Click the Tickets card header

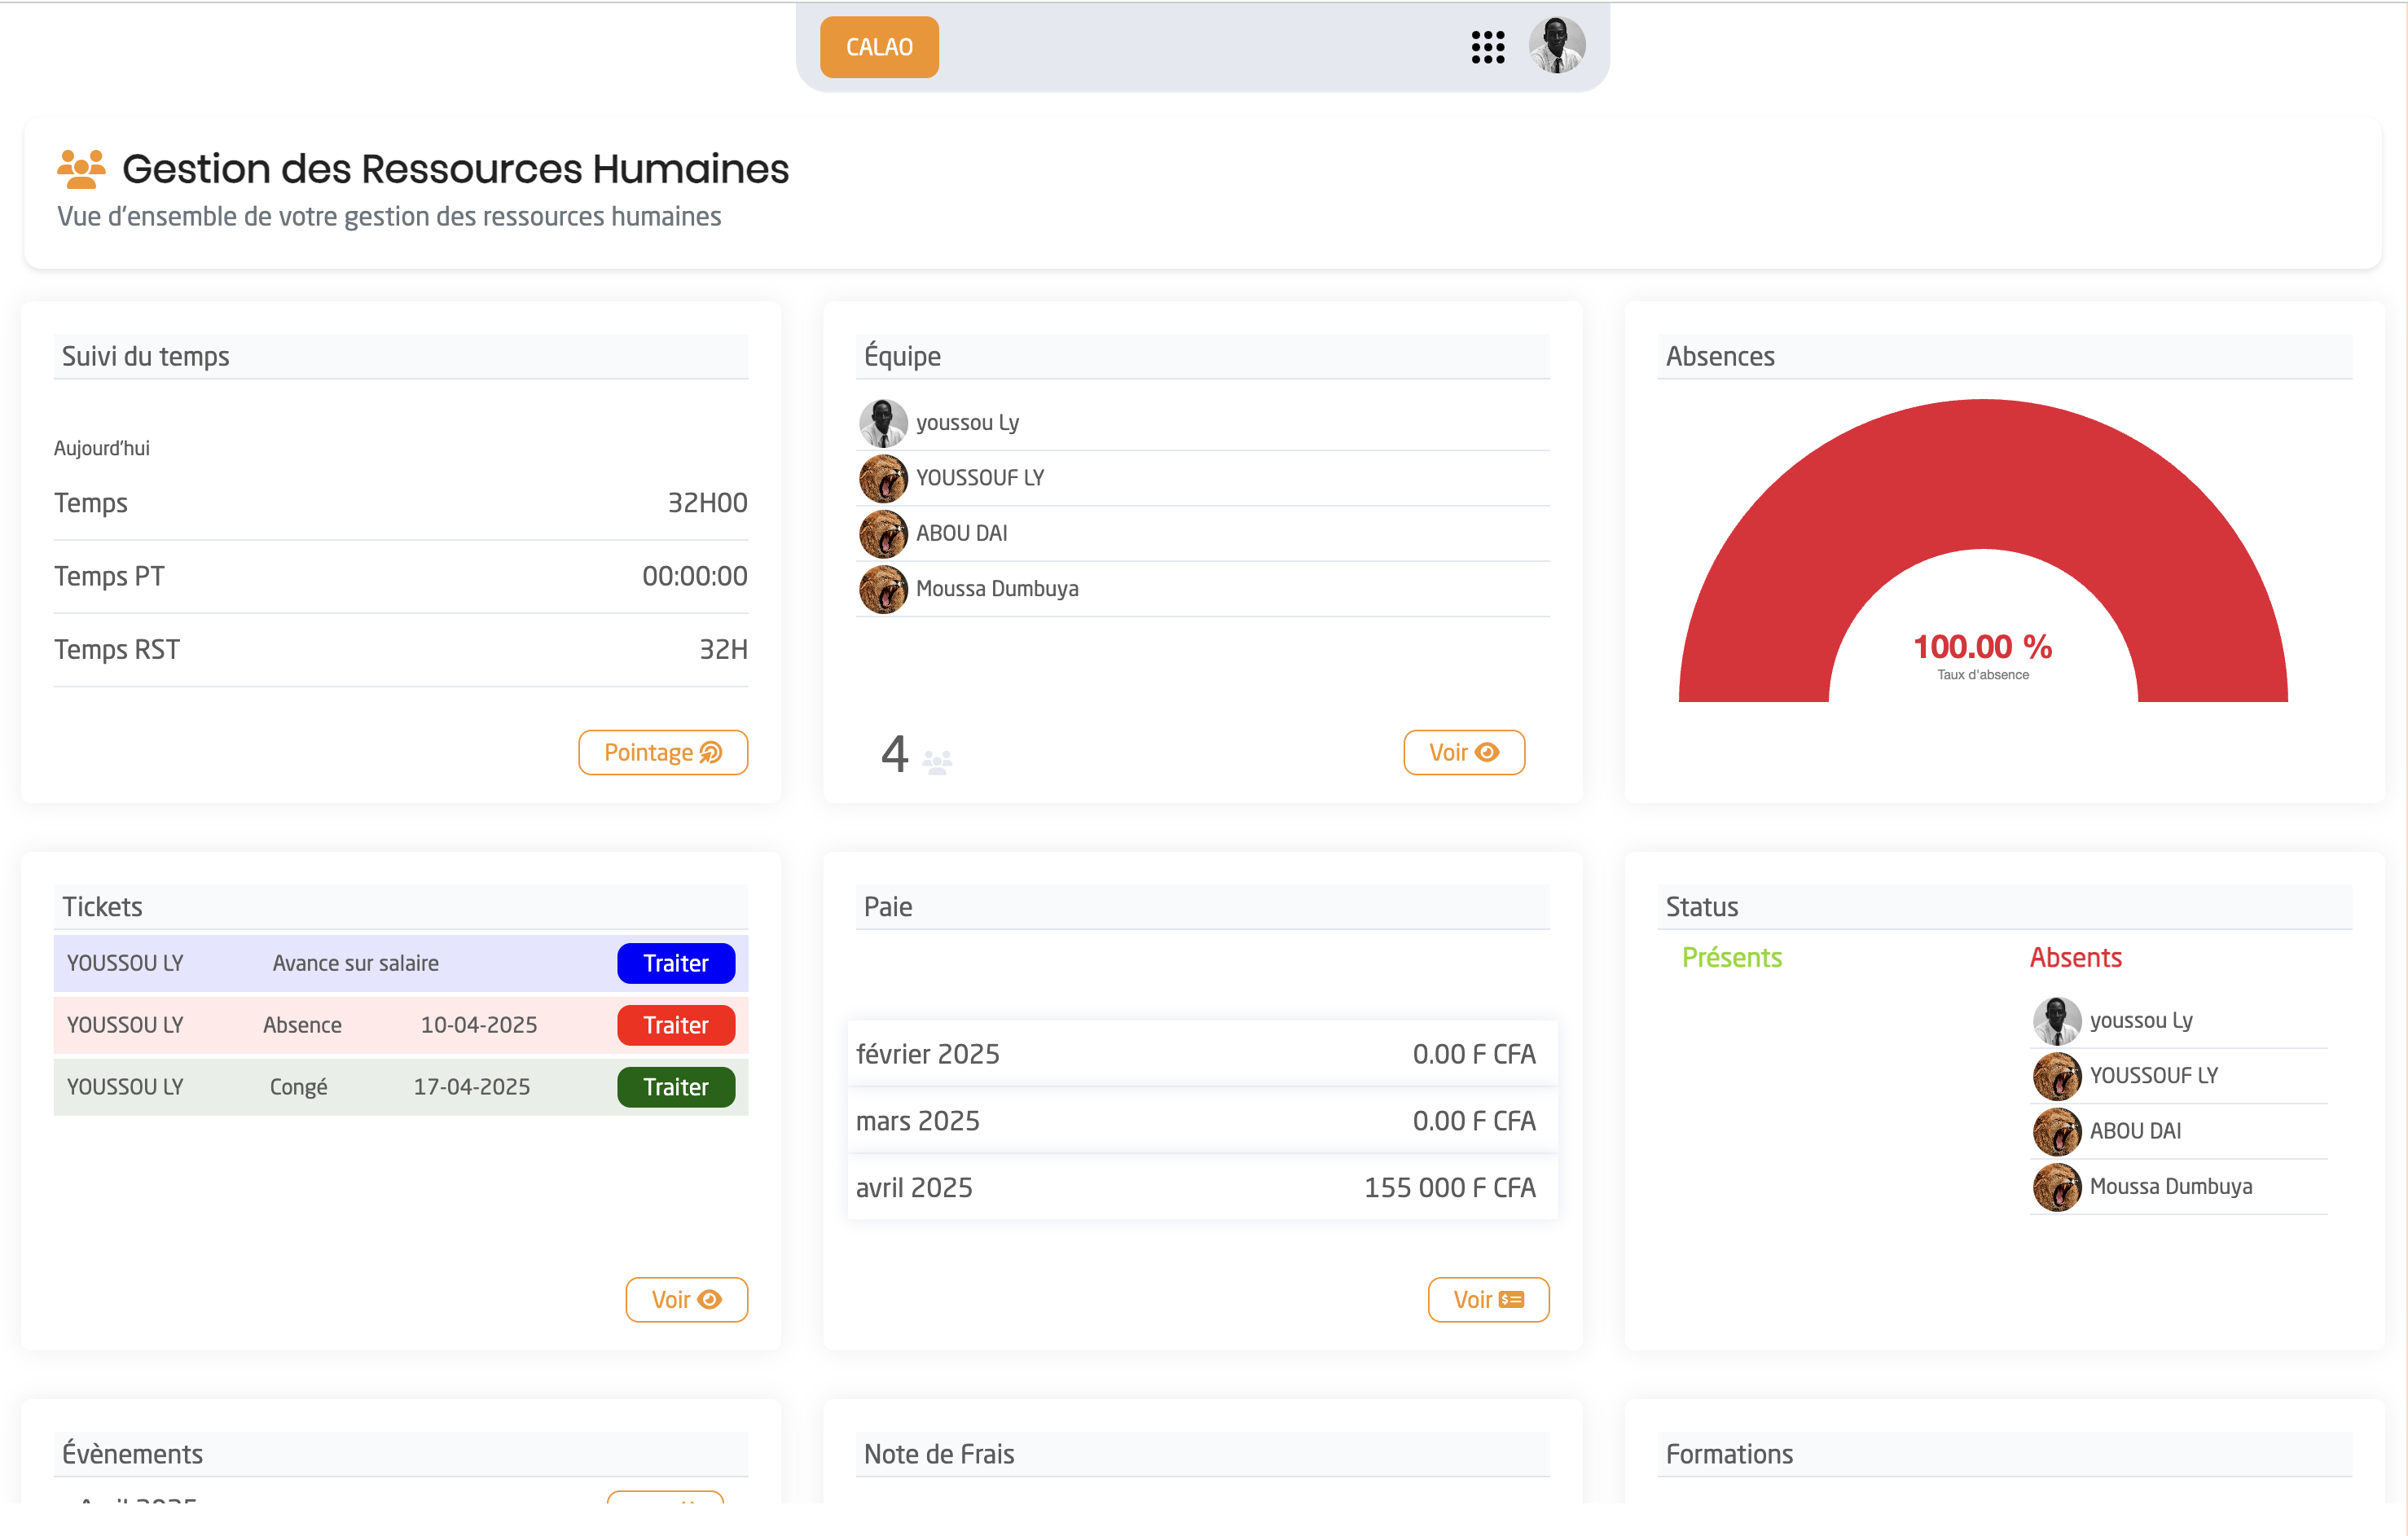[401, 907]
